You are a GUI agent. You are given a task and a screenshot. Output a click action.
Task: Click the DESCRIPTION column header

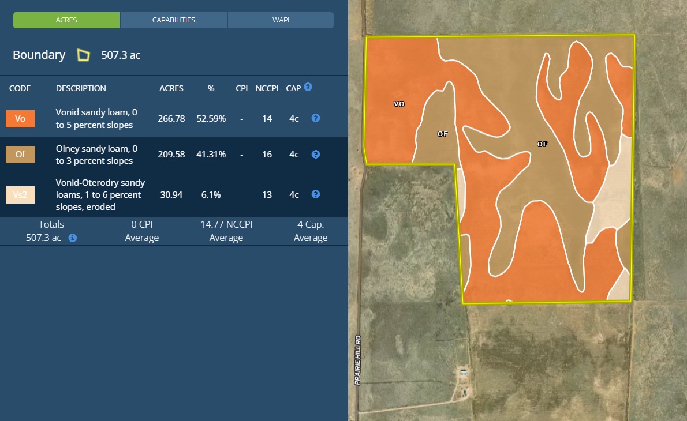[81, 88]
